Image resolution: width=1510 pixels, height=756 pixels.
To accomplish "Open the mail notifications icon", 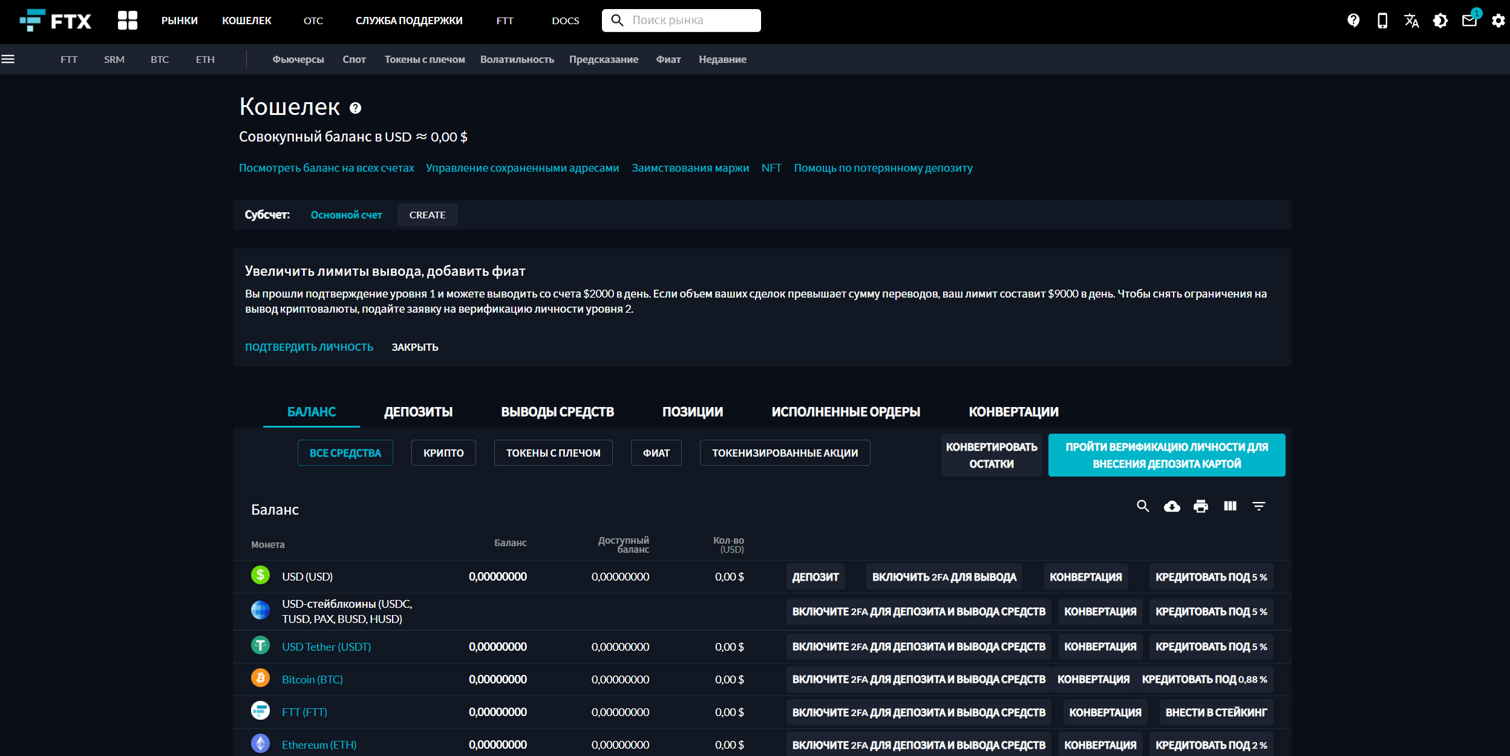I will click(1469, 21).
